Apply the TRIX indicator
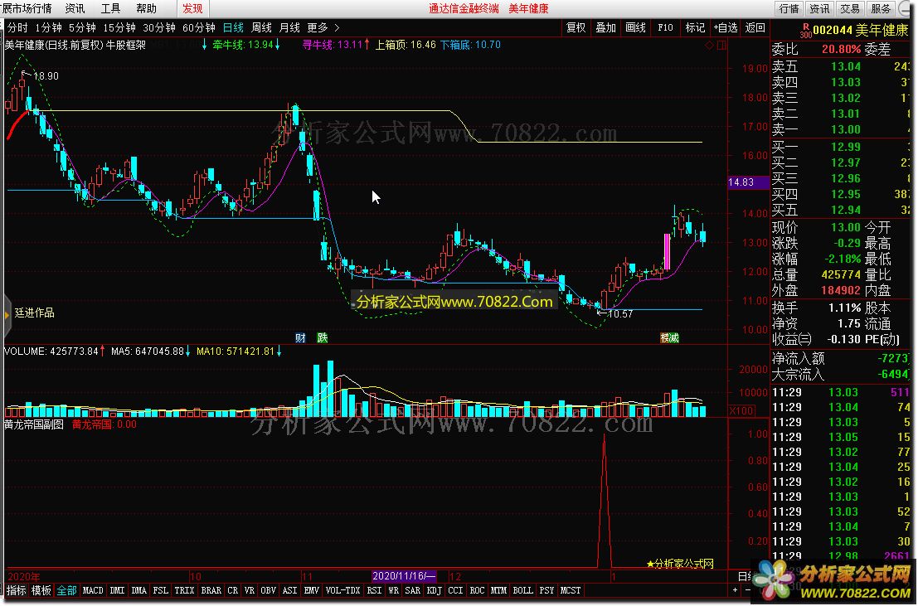 184,590
